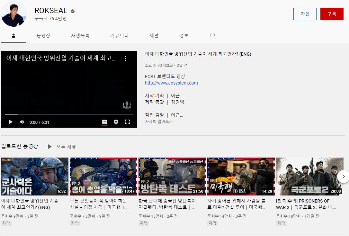Click the video progress bar
The image size is (349, 236).
click(x=69, y=114)
